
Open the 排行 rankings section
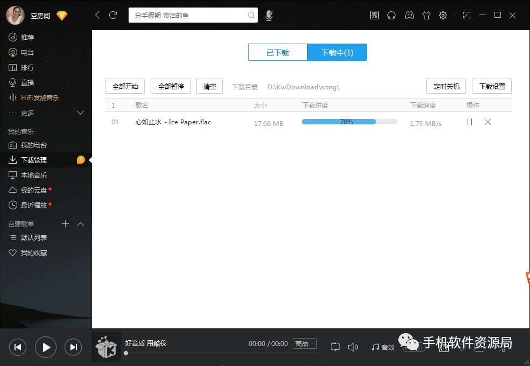click(x=22, y=68)
